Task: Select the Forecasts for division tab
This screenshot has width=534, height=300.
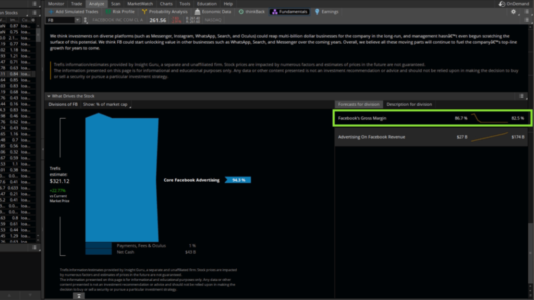Action: [x=359, y=104]
